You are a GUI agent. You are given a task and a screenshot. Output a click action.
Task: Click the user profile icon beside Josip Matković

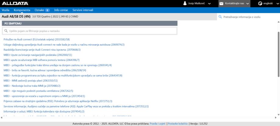click(185, 3)
